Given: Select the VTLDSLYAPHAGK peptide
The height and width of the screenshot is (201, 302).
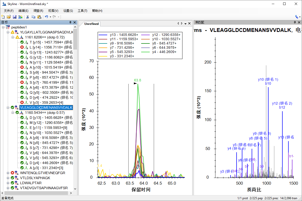Looking at the screenshot, I should (35, 178).
